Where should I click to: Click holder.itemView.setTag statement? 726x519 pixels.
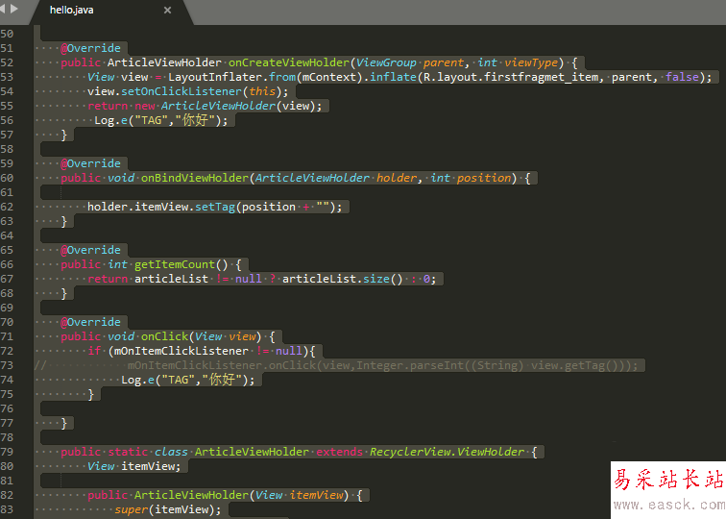pyautogui.click(x=215, y=207)
